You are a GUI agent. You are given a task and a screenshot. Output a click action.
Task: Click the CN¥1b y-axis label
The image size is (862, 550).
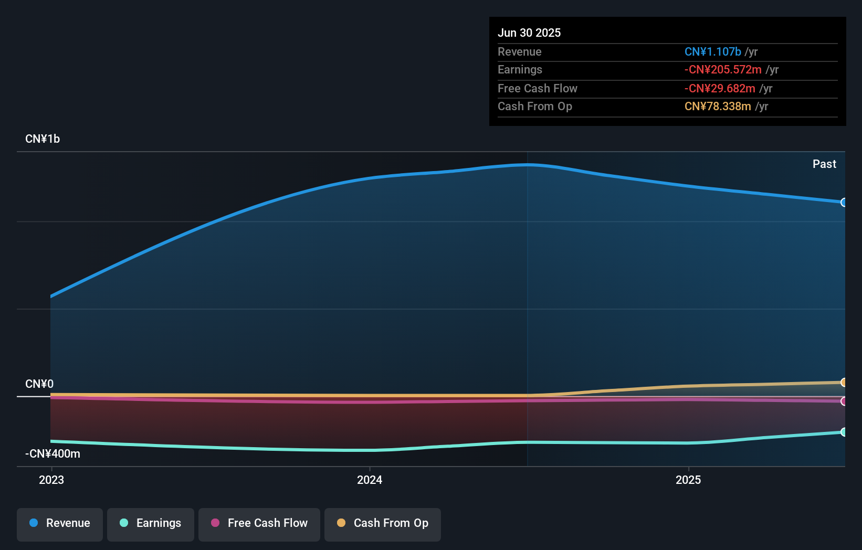(43, 139)
